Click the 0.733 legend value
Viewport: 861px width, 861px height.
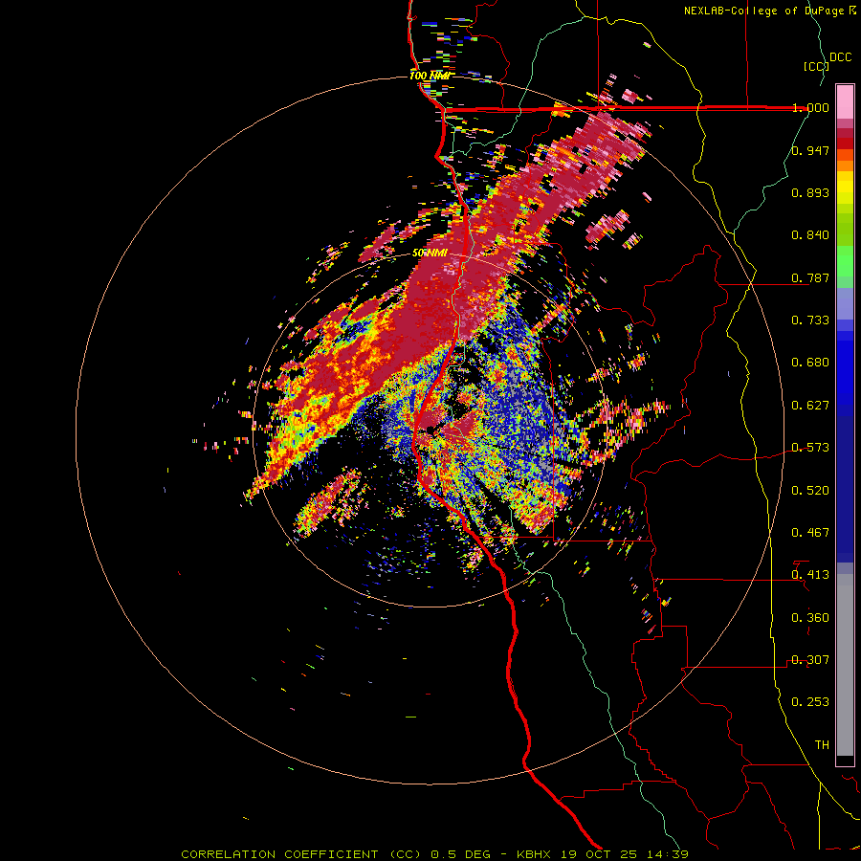click(810, 320)
